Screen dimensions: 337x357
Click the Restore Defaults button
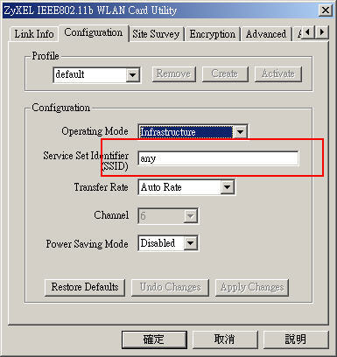click(85, 287)
